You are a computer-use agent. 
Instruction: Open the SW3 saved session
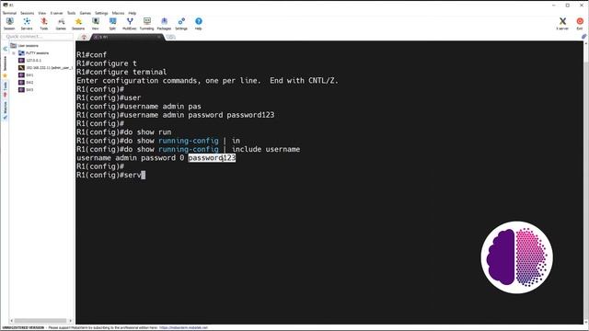coord(27,90)
